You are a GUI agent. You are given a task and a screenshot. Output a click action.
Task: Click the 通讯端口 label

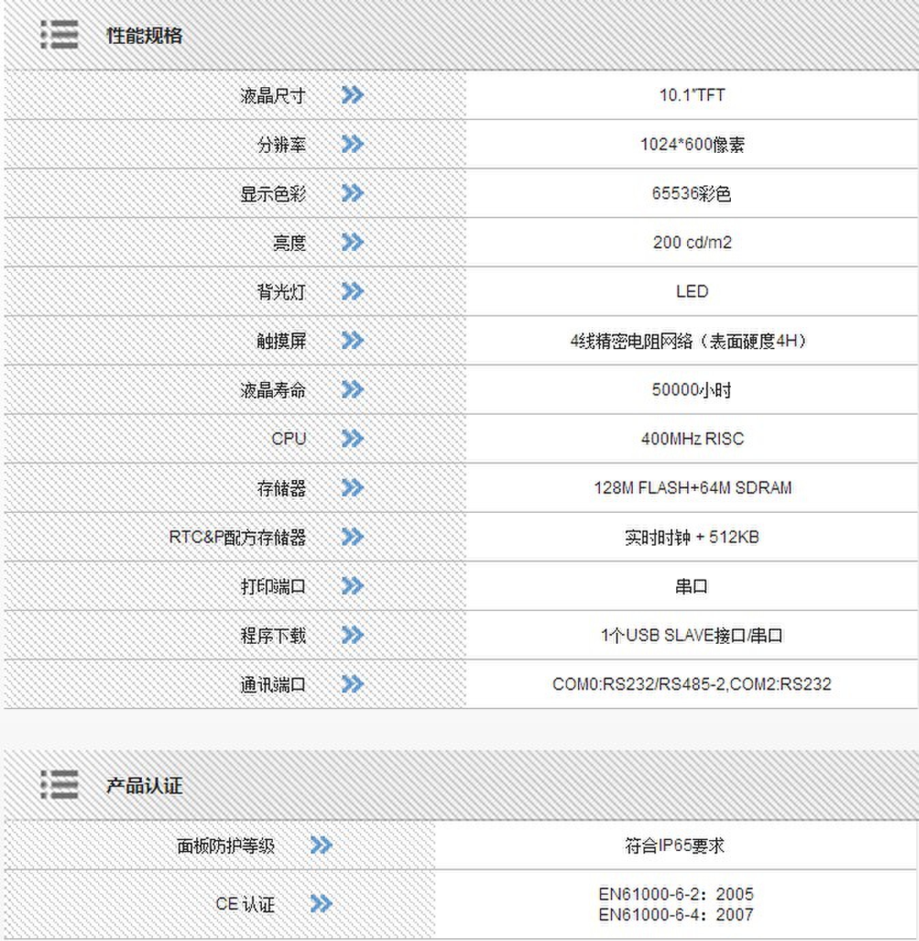point(273,685)
